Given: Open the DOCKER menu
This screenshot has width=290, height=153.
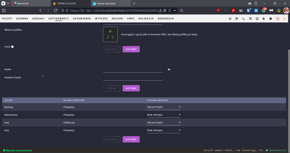Looking at the screenshot, I should click(x=117, y=19).
